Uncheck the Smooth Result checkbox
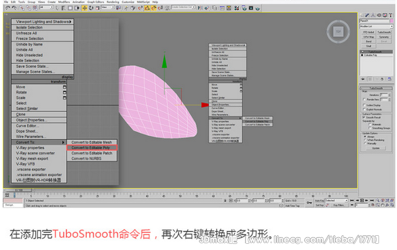Screen dimensions: 397x250 [364, 117]
